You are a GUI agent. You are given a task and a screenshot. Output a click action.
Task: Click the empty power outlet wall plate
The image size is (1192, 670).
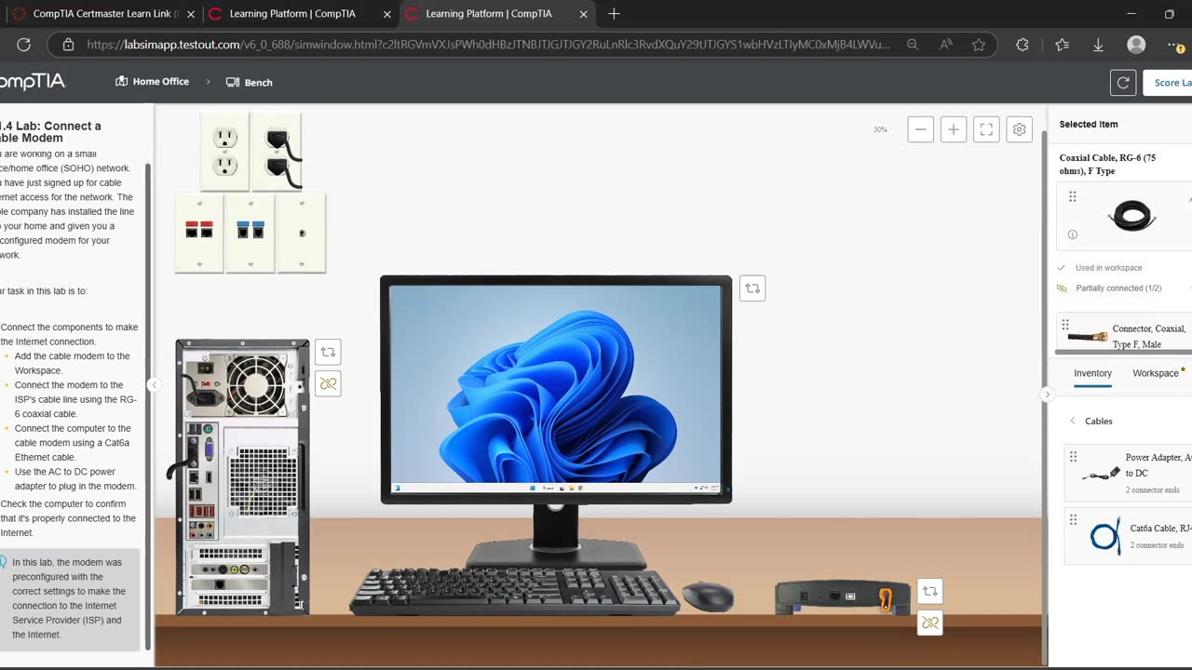click(224, 152)
